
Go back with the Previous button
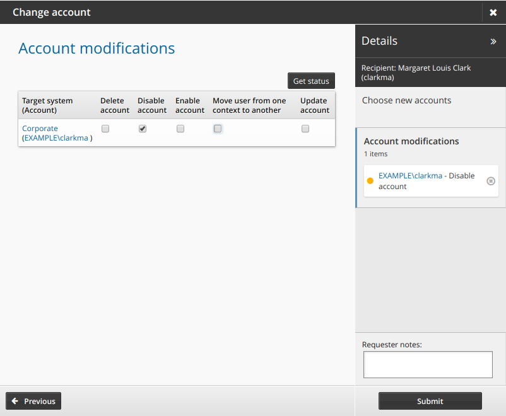(33, 401)
